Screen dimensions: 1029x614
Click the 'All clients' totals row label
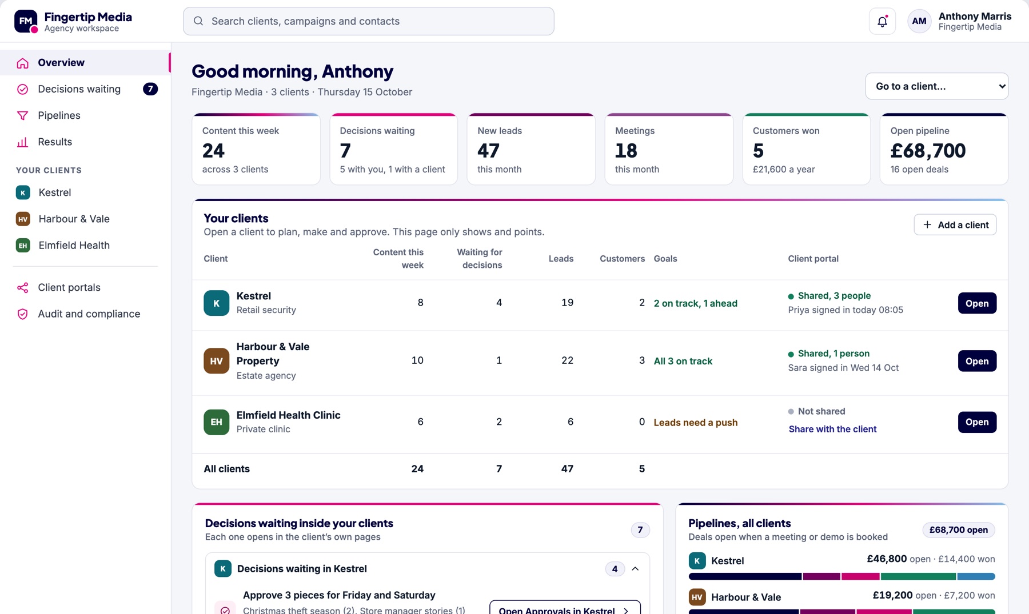pos(226,469)
